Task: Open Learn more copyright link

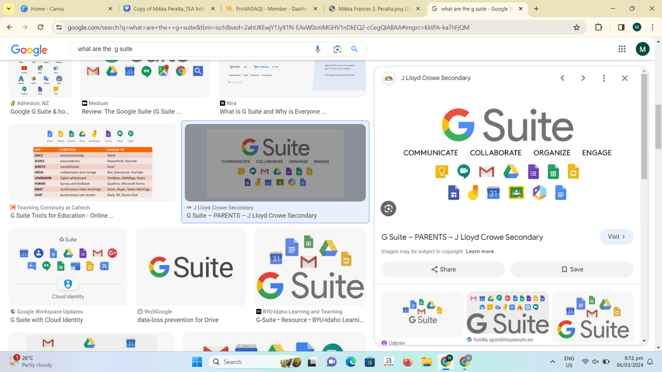Action: tap(480, 251)
